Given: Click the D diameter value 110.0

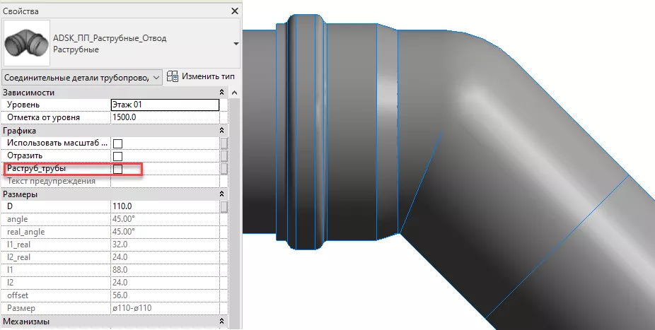Looking at the screenshot, I should pyautogui.click(x=165, y=206).
